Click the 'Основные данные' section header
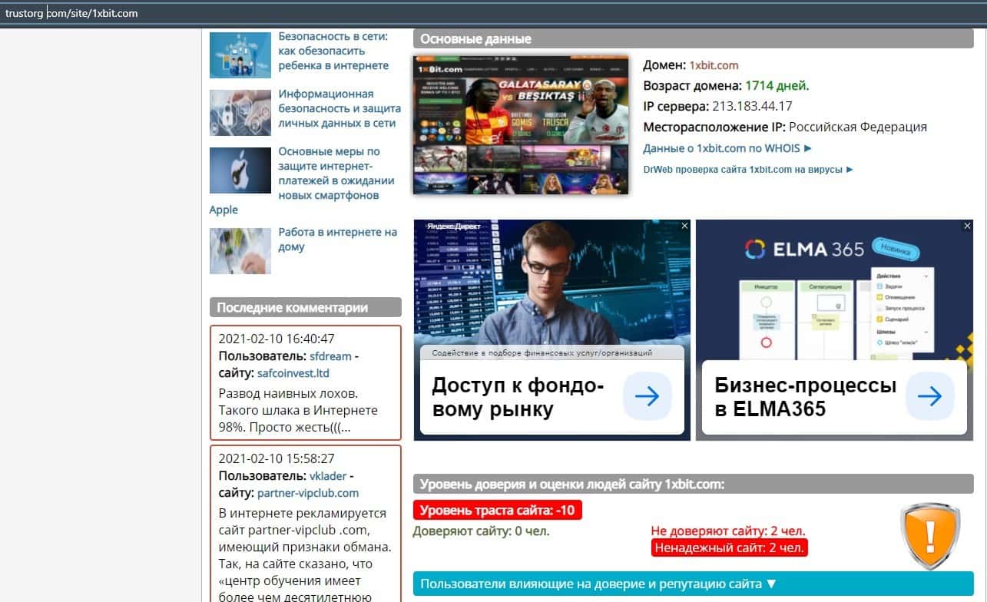This screenshot has width=987, height=602. (x=693, y=39)
